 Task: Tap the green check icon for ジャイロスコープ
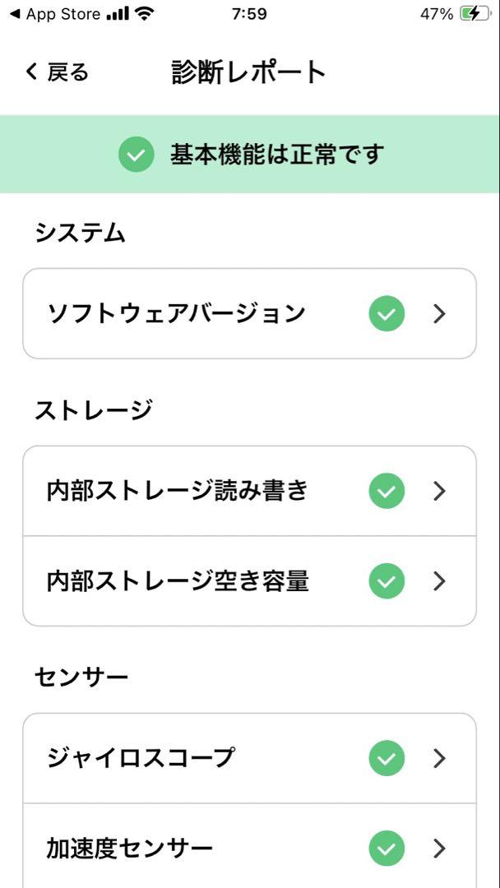click(x=387, y=758)
